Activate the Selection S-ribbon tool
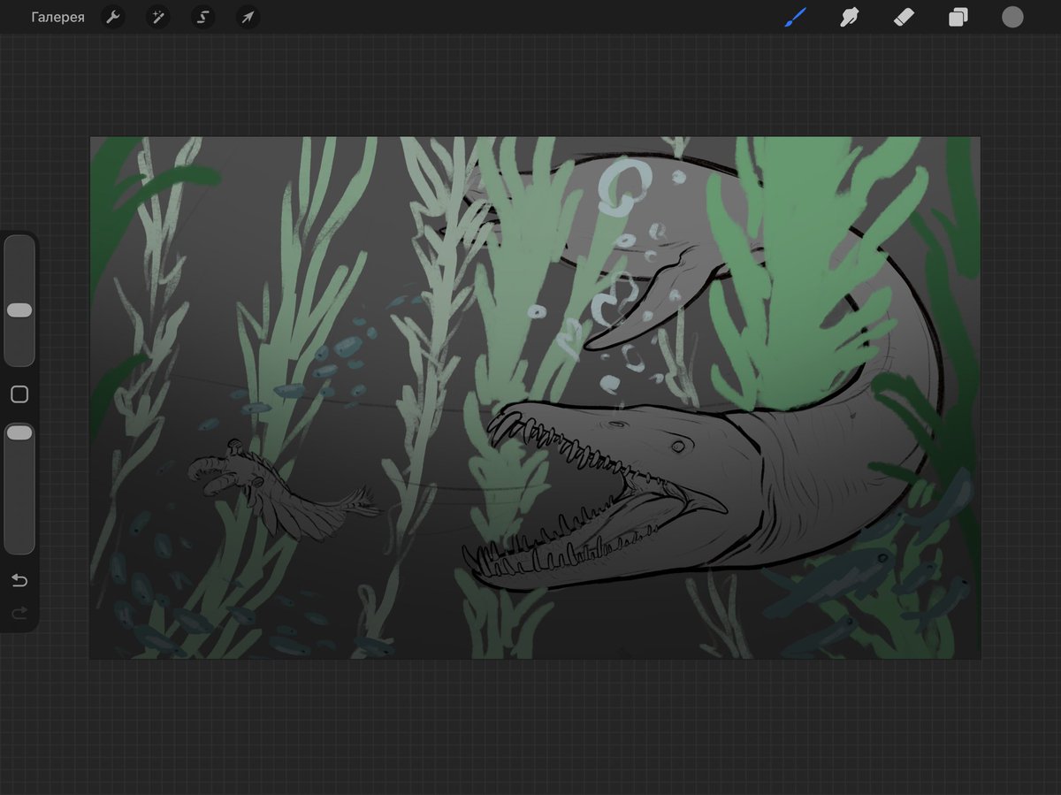1061x795 pixels. (x=202, y=17)
